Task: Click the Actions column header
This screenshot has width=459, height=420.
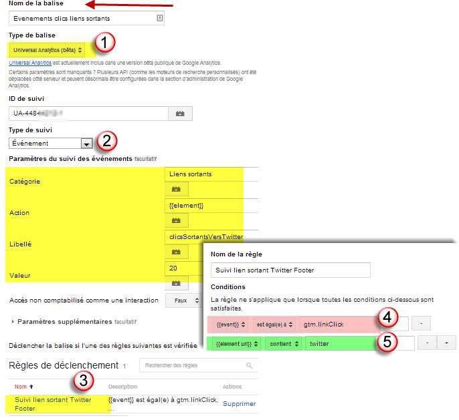Action: (232, 387)
